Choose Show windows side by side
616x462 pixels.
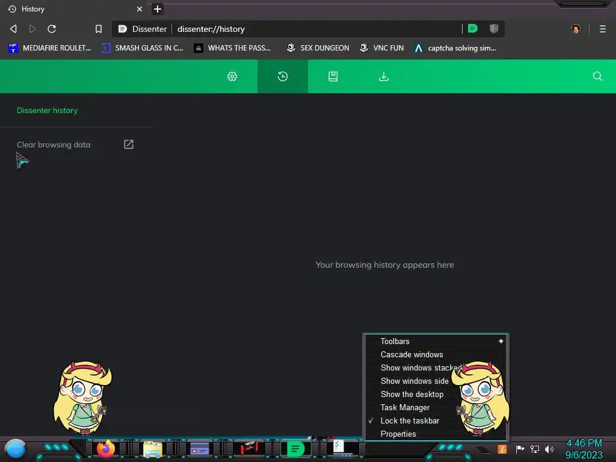coord(436,381)
